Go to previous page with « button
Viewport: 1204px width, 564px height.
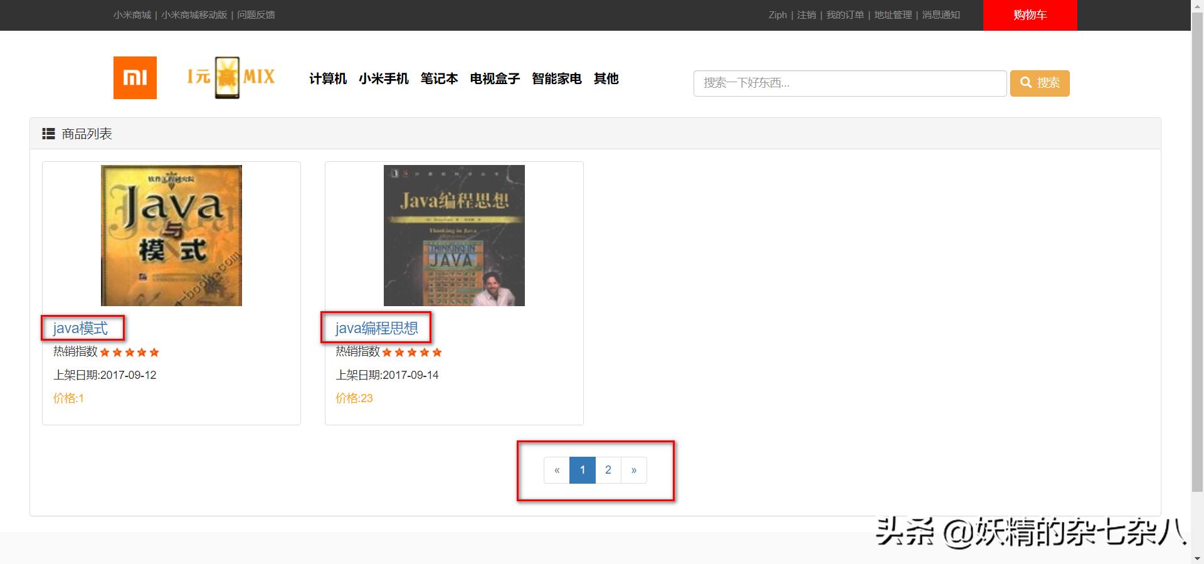[x=557, y=471]
